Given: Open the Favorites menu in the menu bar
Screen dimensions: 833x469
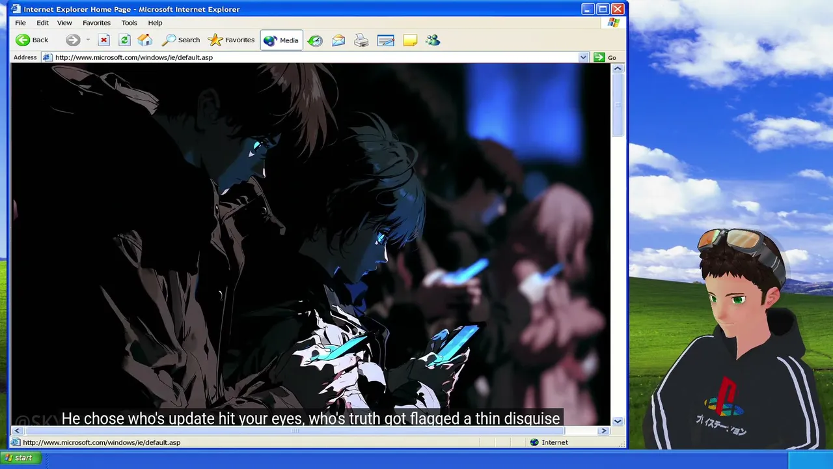Looking at the screenshot, I should click(x=96, y=23).
